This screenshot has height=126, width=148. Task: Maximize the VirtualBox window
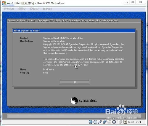[x=132, y=2]
